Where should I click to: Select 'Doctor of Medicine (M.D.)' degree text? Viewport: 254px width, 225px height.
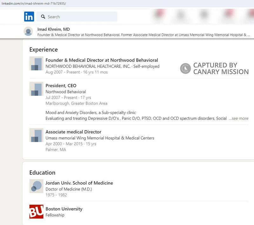point(69,189)
